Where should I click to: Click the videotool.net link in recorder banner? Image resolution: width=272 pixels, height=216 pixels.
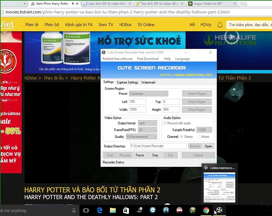coord(186,75)
